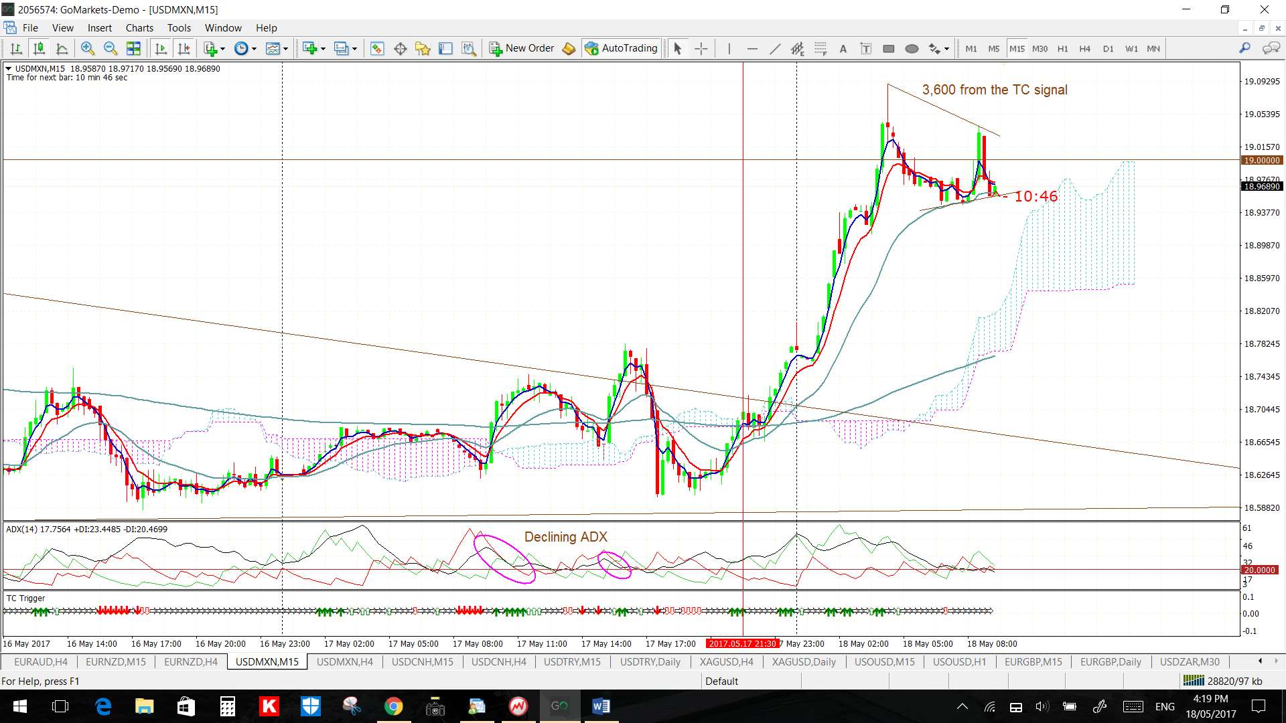Image resolution: width=1286 pixels, height=723 pixels.
Task: Open Data Window crosshair icon
Action: click(401, 48)
